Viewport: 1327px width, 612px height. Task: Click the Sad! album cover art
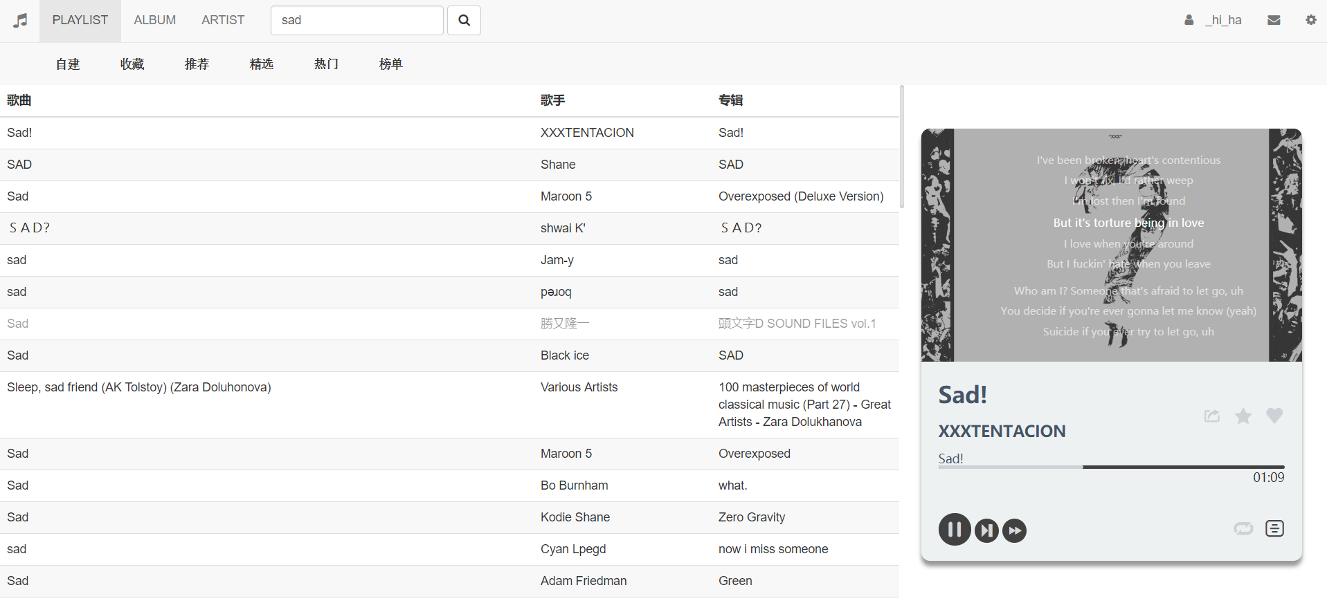click(1111, 245)
